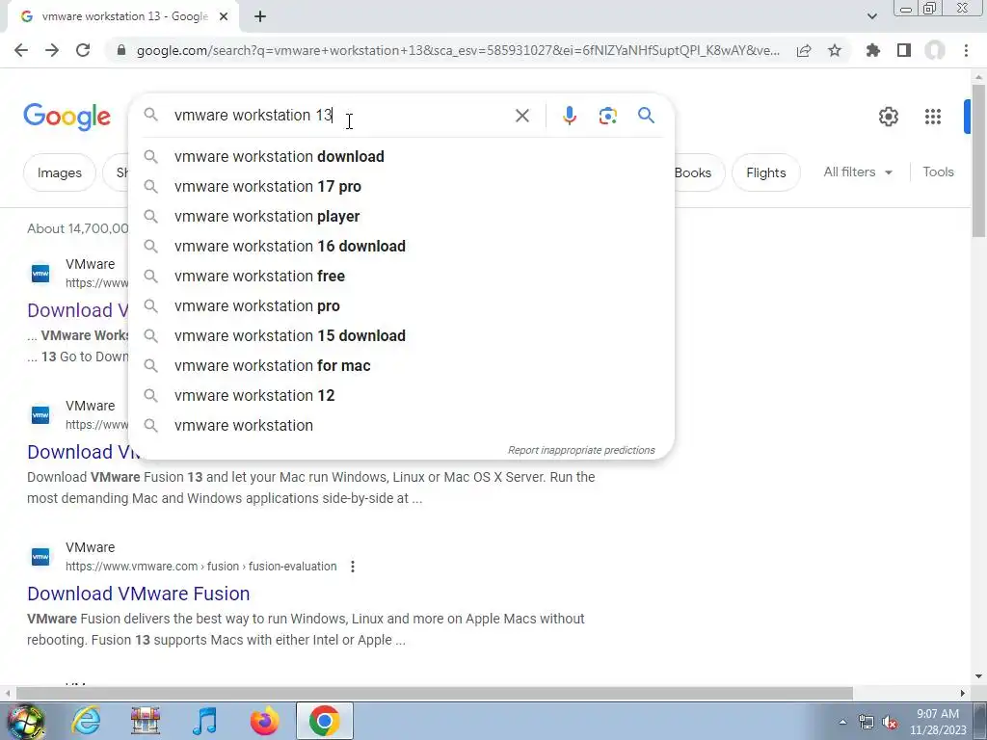The width and height of the screenshot is (987, 740).
Task: Share this page via address bar icon
Action: click(x=804, y=50)
